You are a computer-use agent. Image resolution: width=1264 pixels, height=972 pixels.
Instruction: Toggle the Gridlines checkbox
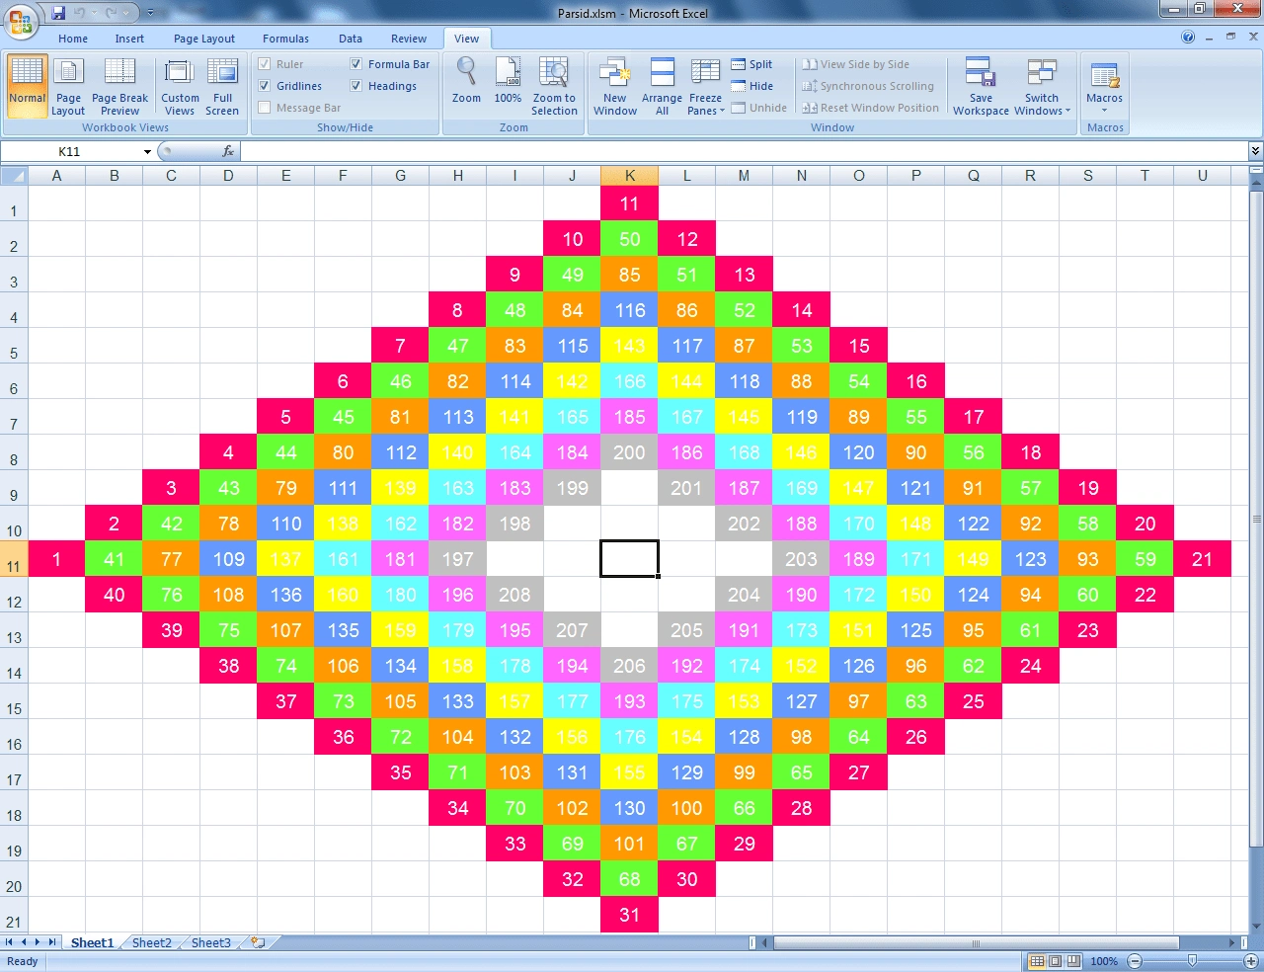[x=265, y=86]
